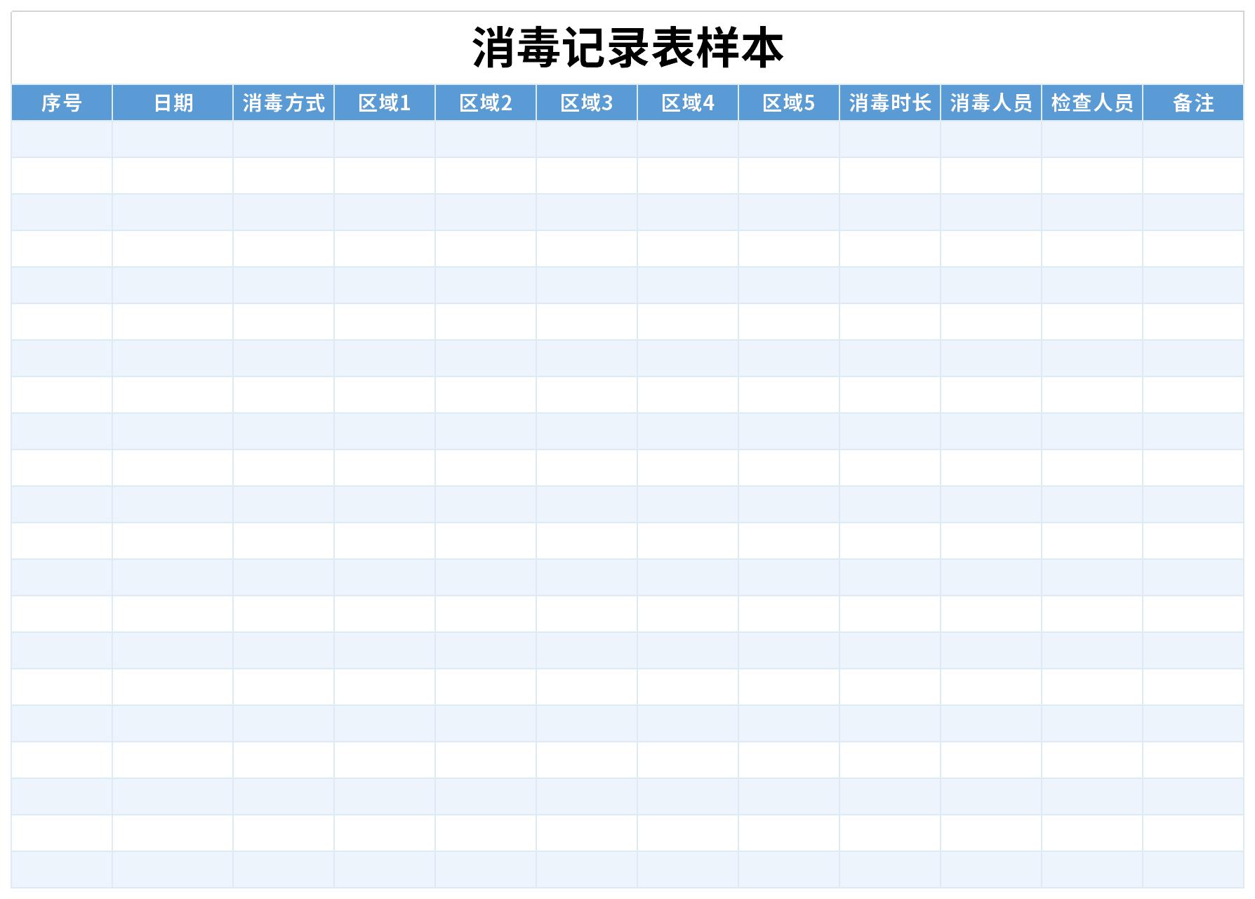Select the 日期 column header
The width and height of the screenshot is (1255, 899).
click(172, 104)
